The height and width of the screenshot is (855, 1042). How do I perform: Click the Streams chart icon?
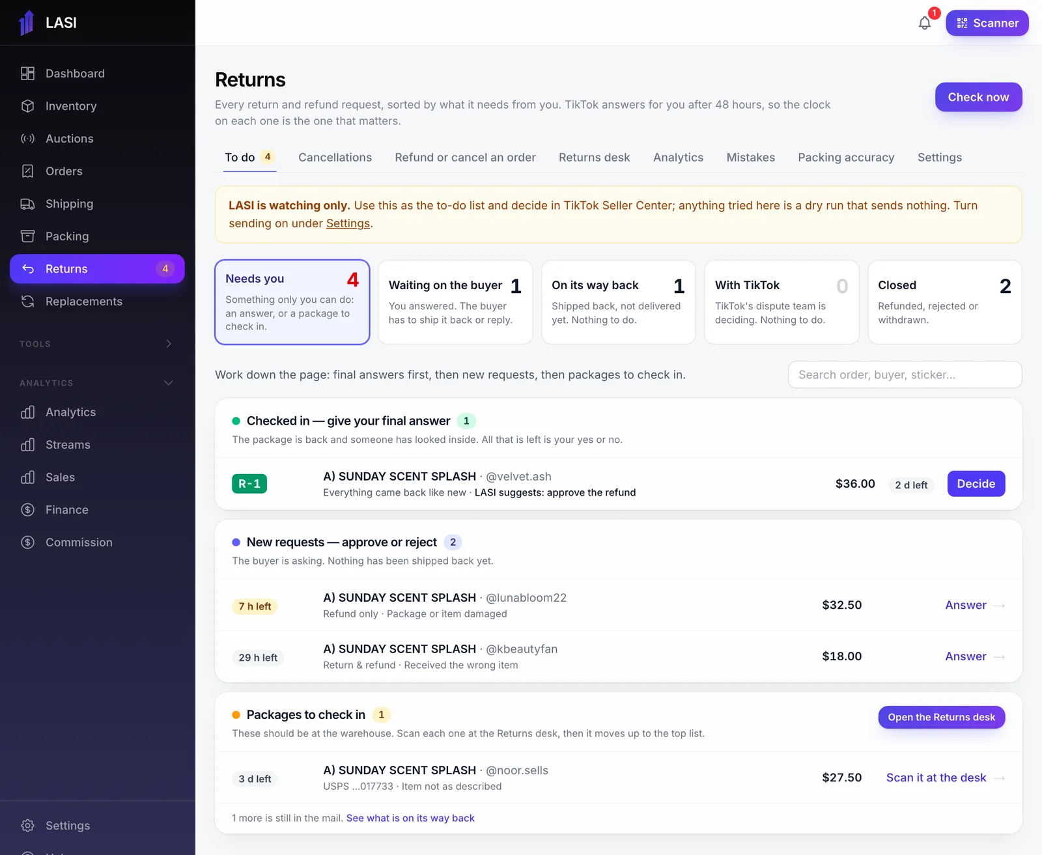[27, 445]
